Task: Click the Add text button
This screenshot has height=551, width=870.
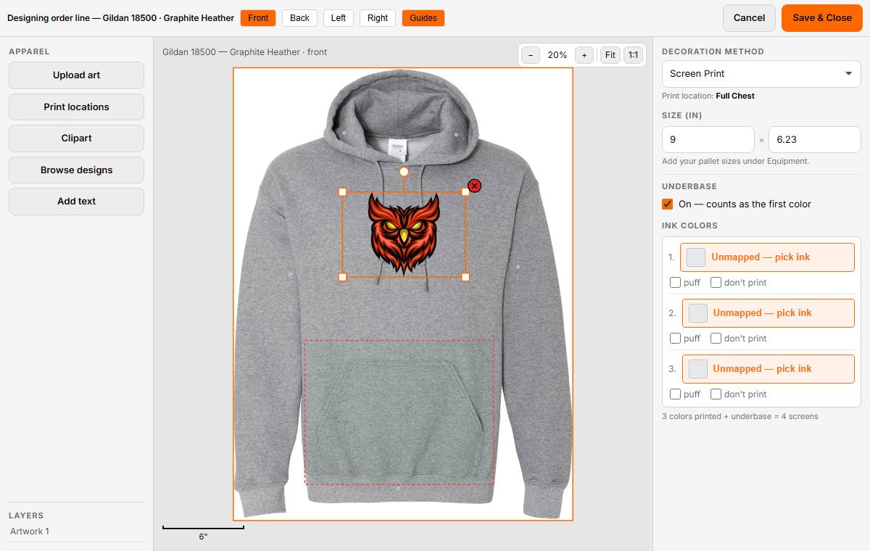Action: pos(76,202)
